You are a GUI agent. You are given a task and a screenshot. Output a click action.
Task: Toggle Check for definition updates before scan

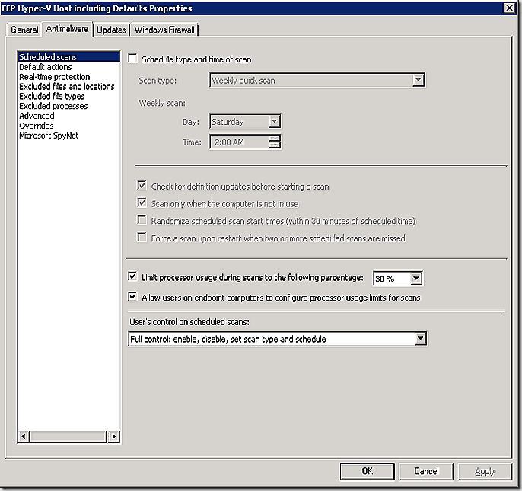click(x=142, y=185)
